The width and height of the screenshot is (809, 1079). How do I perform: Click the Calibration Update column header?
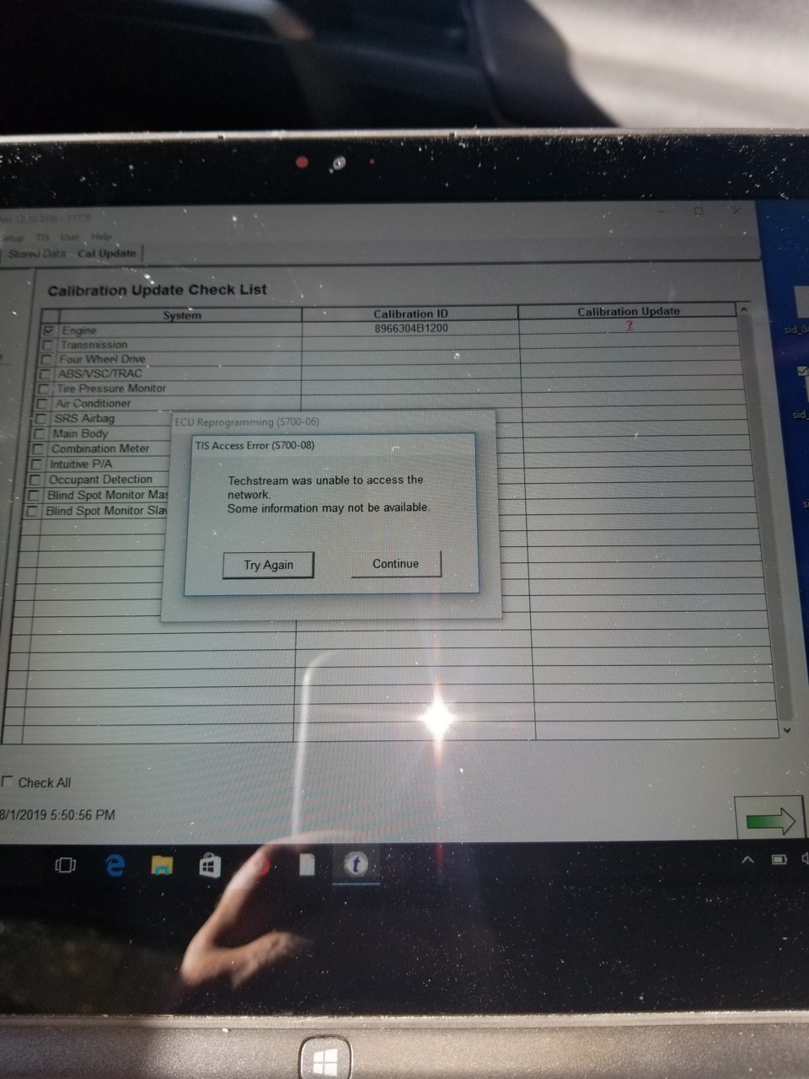coord(629,311)
